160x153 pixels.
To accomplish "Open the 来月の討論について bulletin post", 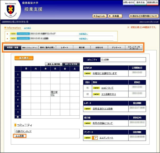I will [102, 123].
